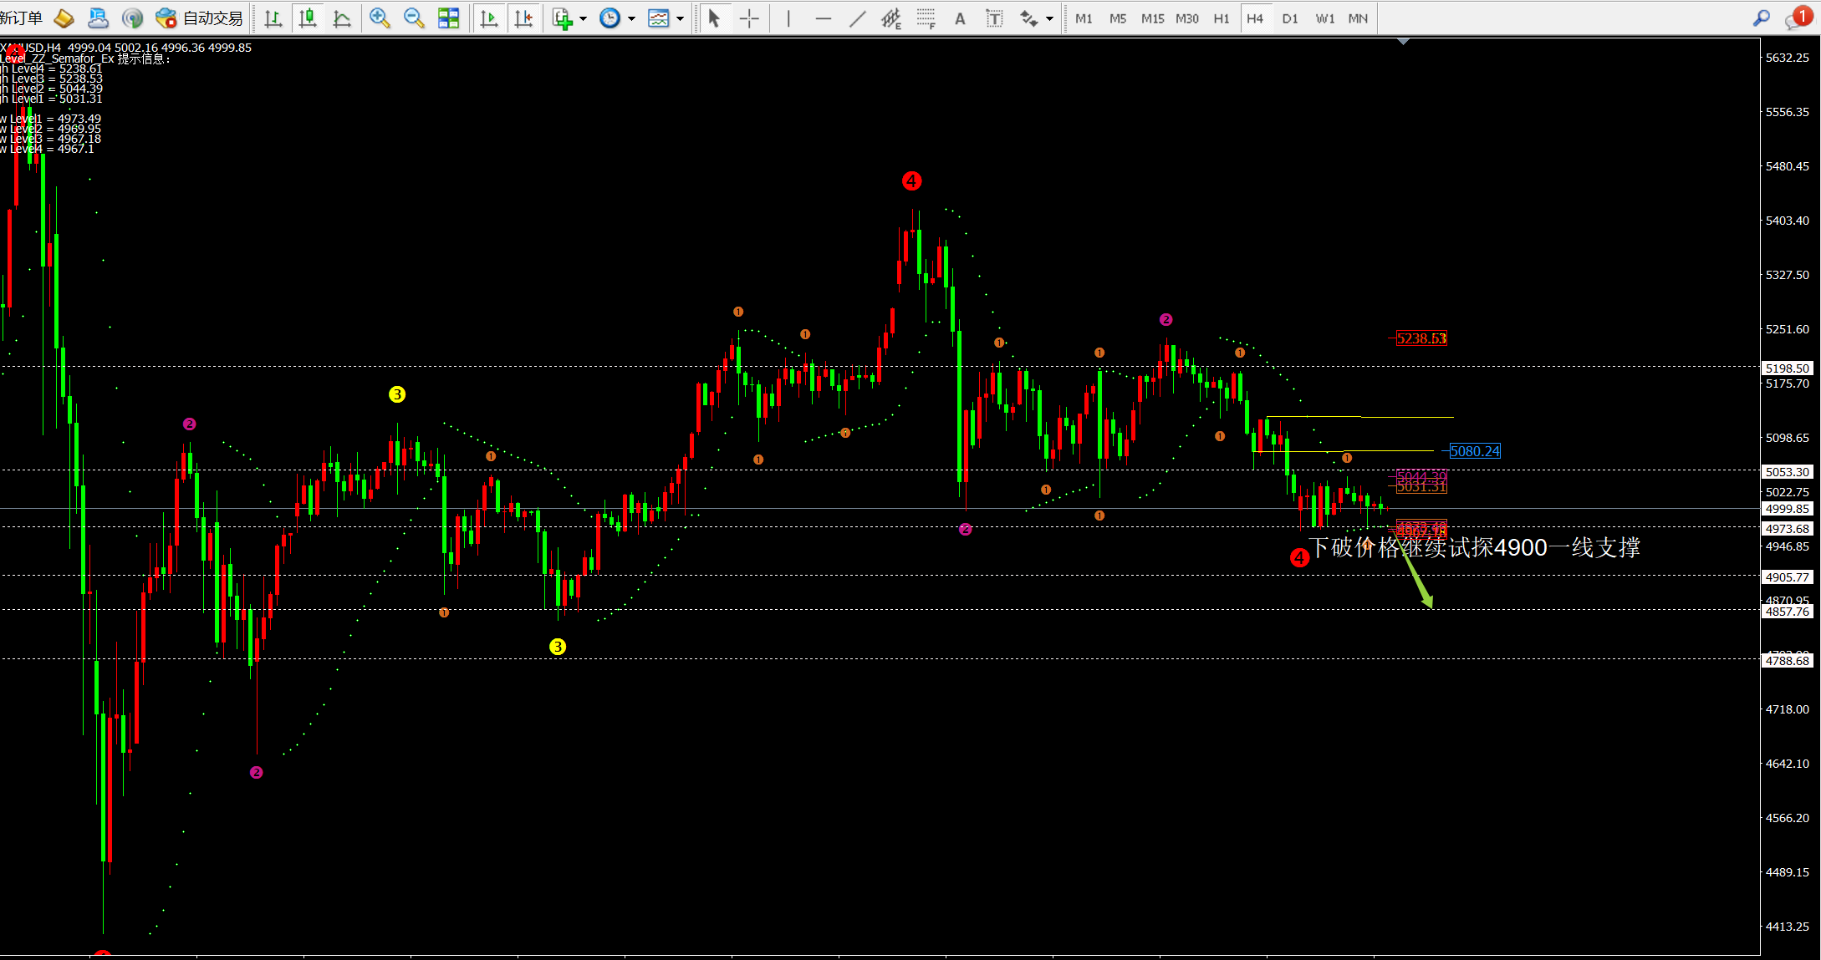Viewport: 1821px width, 960px height.
Task: Select the Fibonacci retracement tool
Action: click(x=926, y=18)
